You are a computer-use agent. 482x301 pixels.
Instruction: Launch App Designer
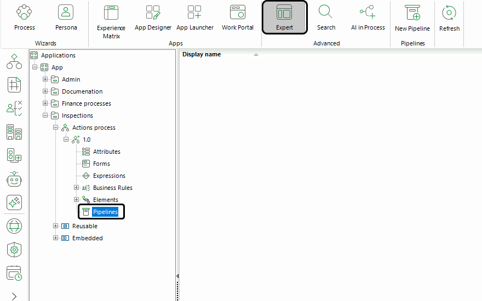tap(153, 18)
